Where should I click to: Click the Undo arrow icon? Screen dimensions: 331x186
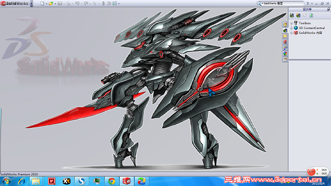click(x=77, y=3)
